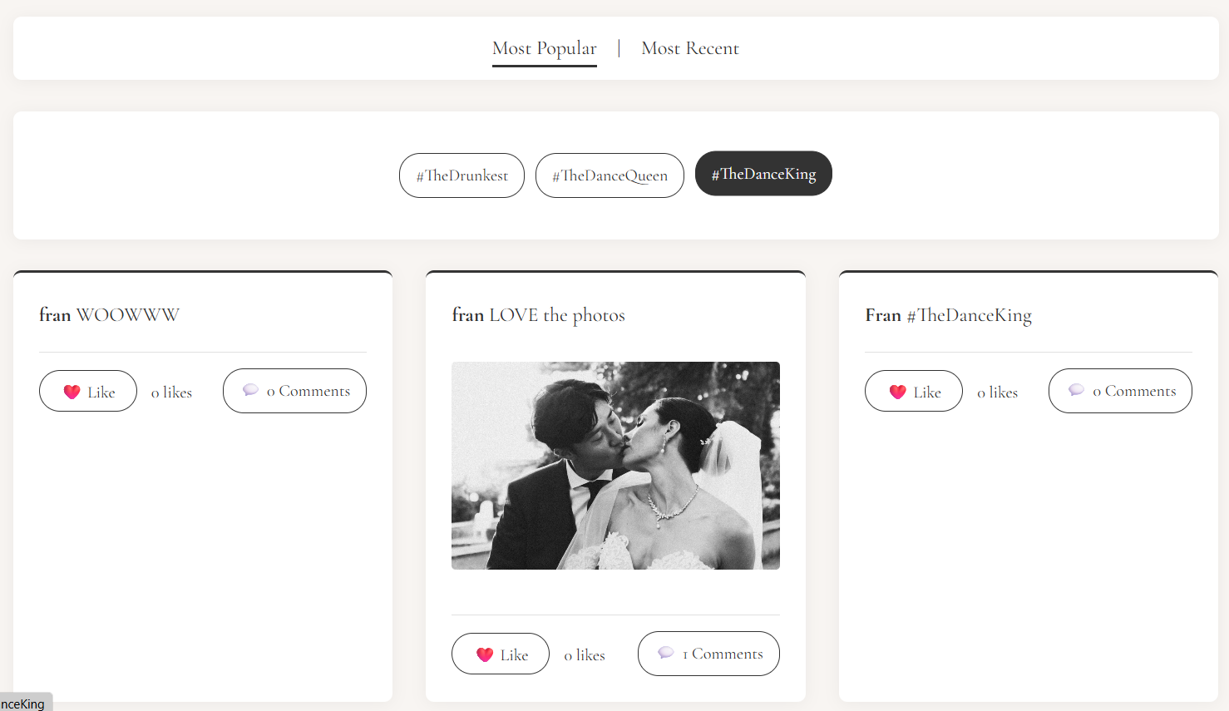This screenshot has height=711, width=1229.
Task: Click the heart icon on Fran #TheDanceKing post
Action: tap(898, 392)
